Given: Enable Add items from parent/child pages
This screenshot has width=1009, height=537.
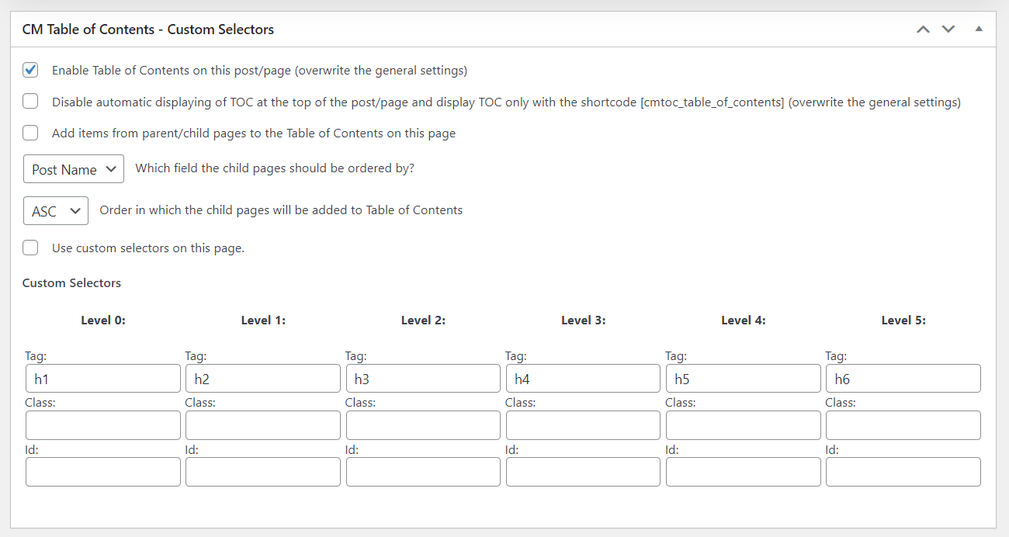Looking at the screenshot, I should [30, 133].
